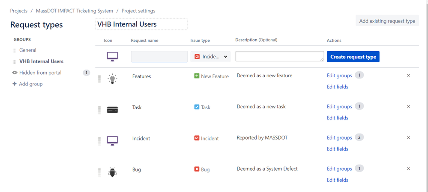This screenshot has height=192, width=428.
Task: Click the eye icon beside Hidden from portal
Action: (x=15, y=73)
